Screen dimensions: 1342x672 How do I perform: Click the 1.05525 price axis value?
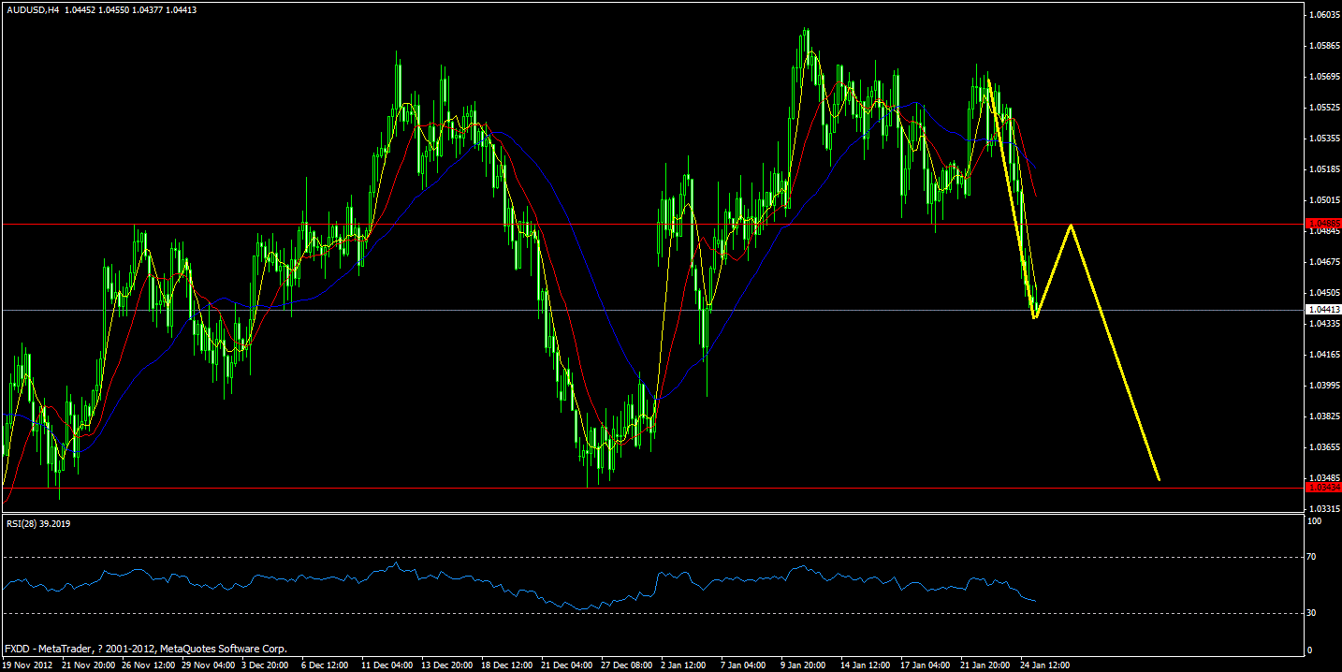click(x=1325, y=108)
